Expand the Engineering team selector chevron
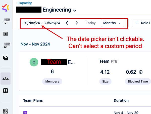Image resolution: width=151 pixels, height=114 pixels. 75,10
